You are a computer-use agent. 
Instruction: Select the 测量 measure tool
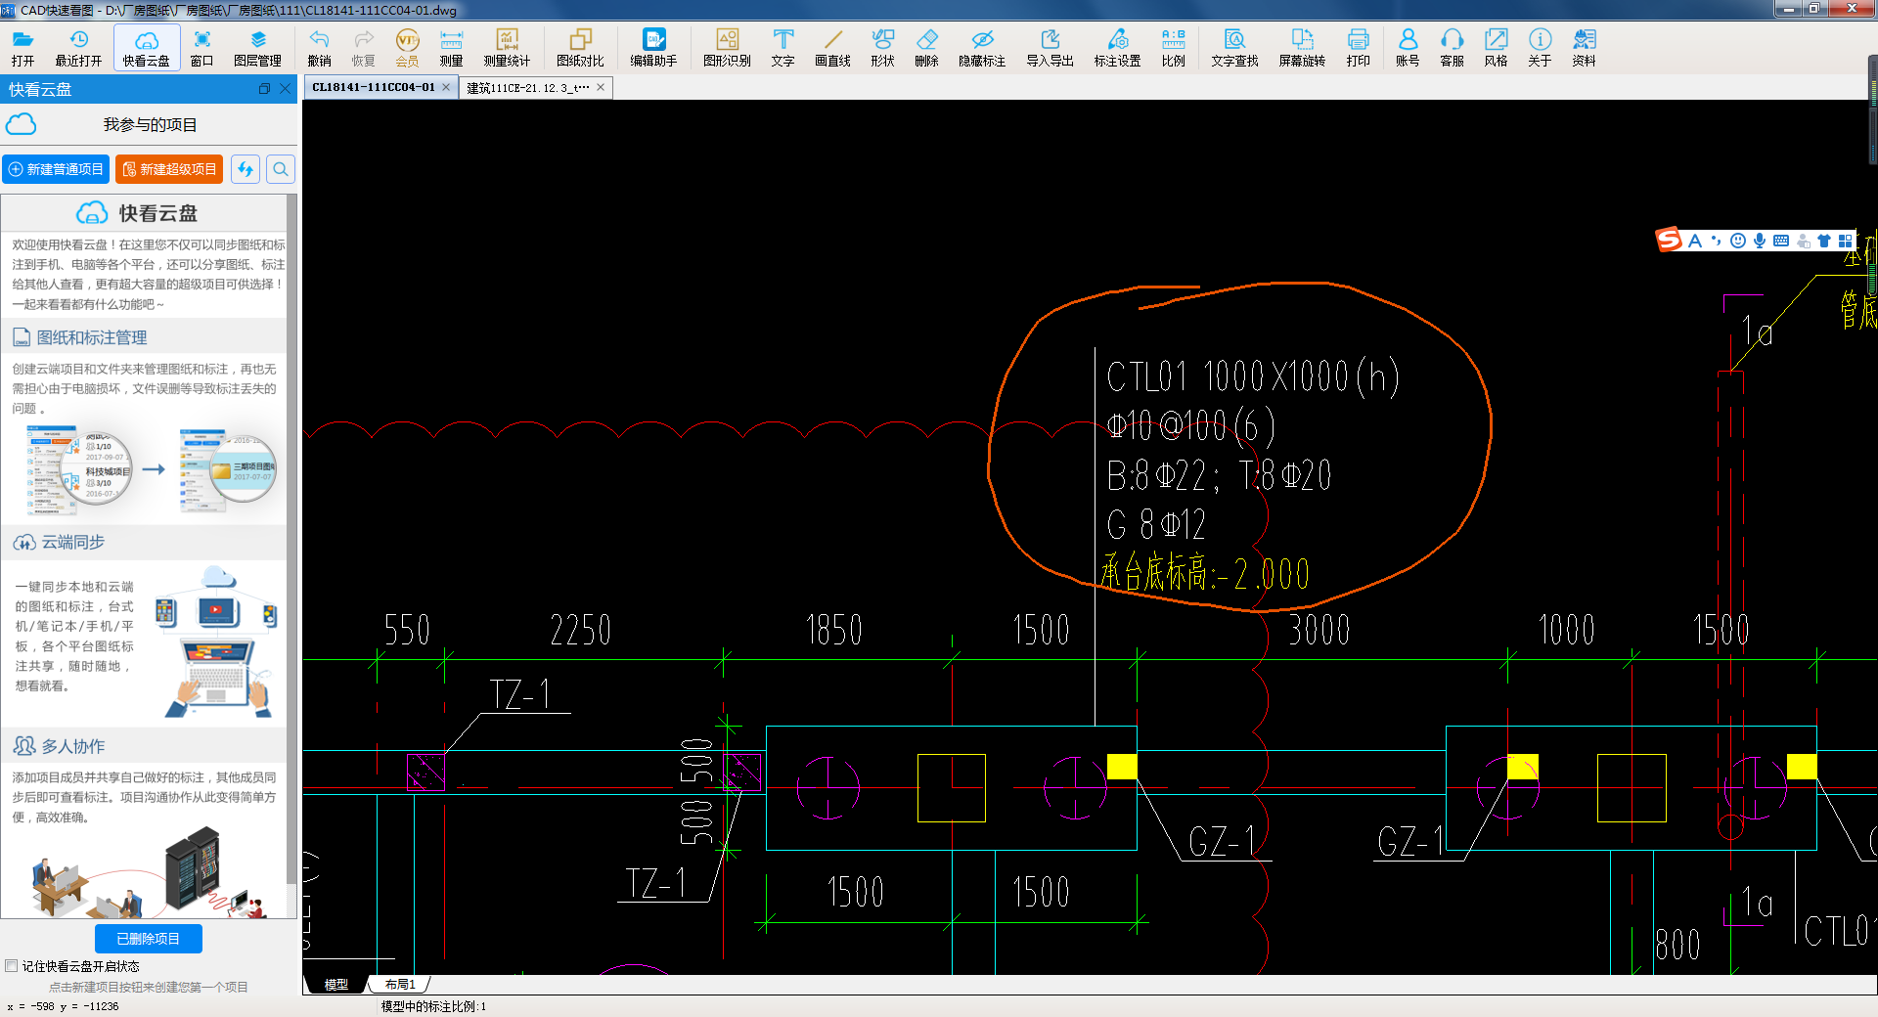tap(451, 47)
